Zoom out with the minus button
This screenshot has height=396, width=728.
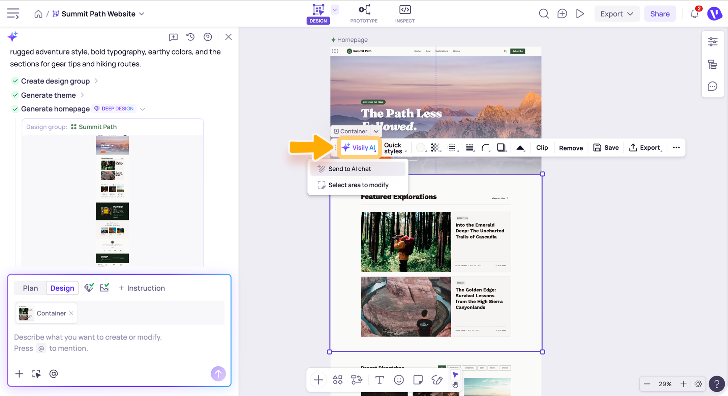647,384
